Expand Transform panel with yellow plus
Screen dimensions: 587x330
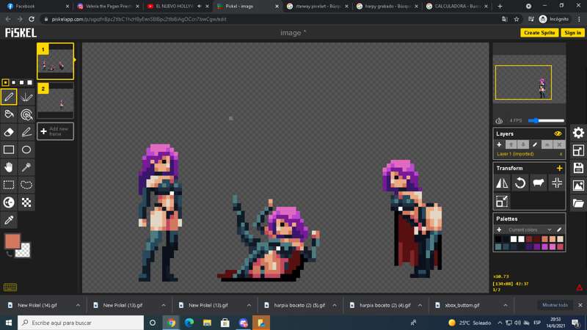tap(559, 169)
